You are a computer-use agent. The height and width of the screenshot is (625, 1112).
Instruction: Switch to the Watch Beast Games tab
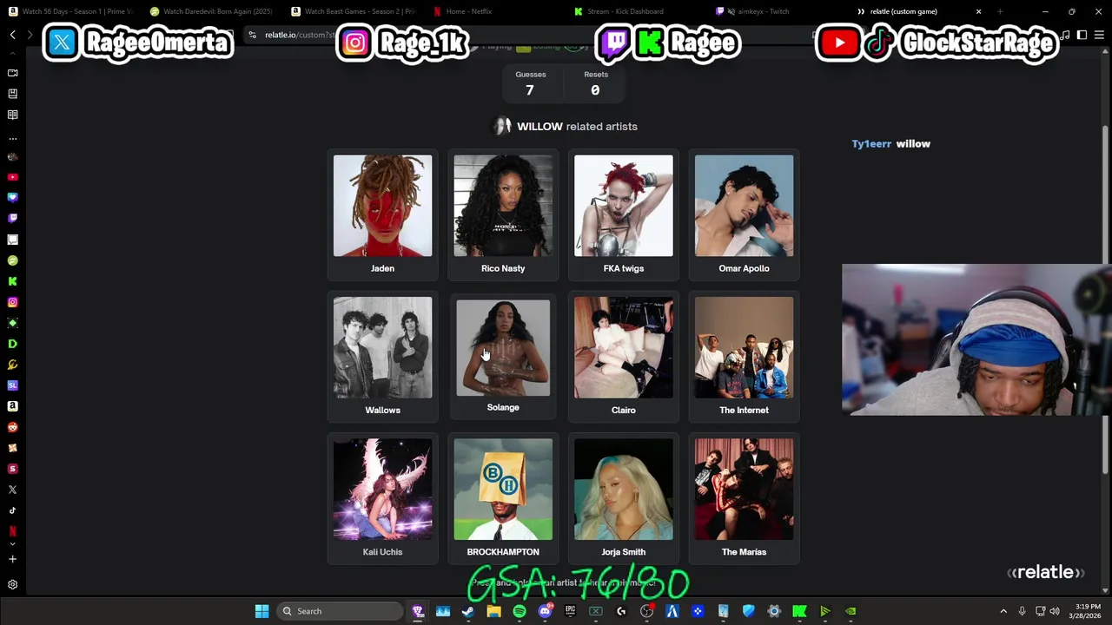353,11
